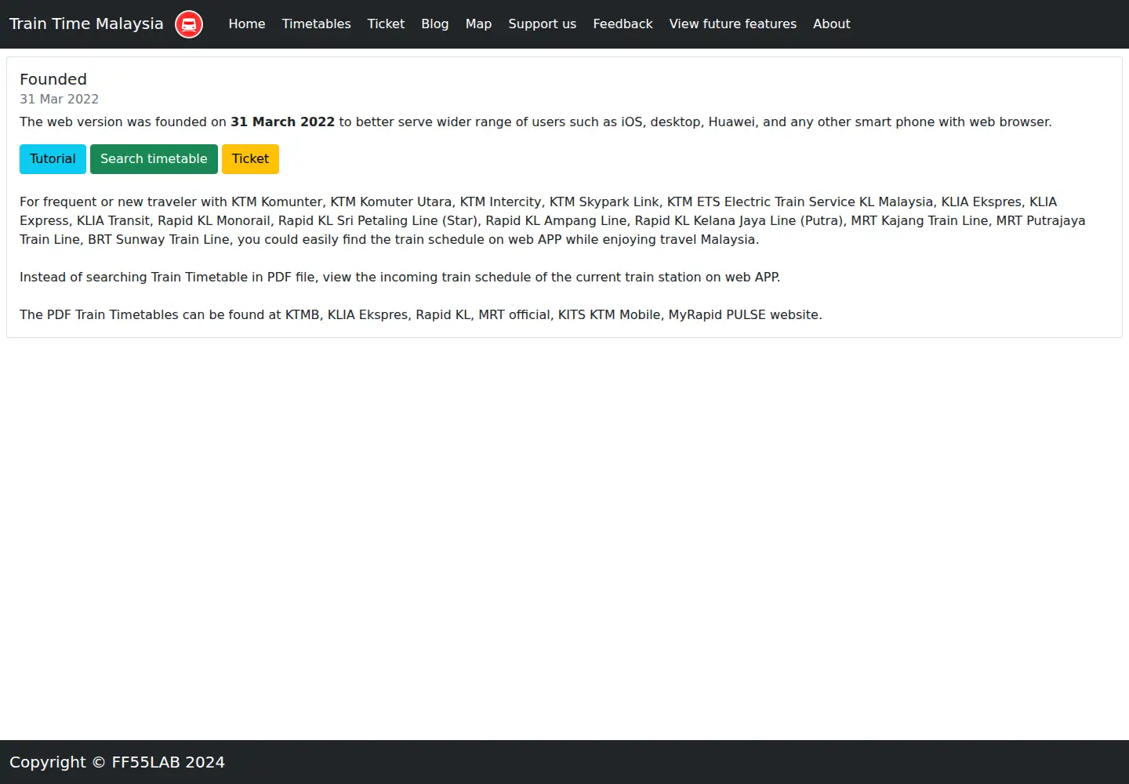Click the yellow Ticket button
Screen dimensions: 1129x784
point(250,159)
